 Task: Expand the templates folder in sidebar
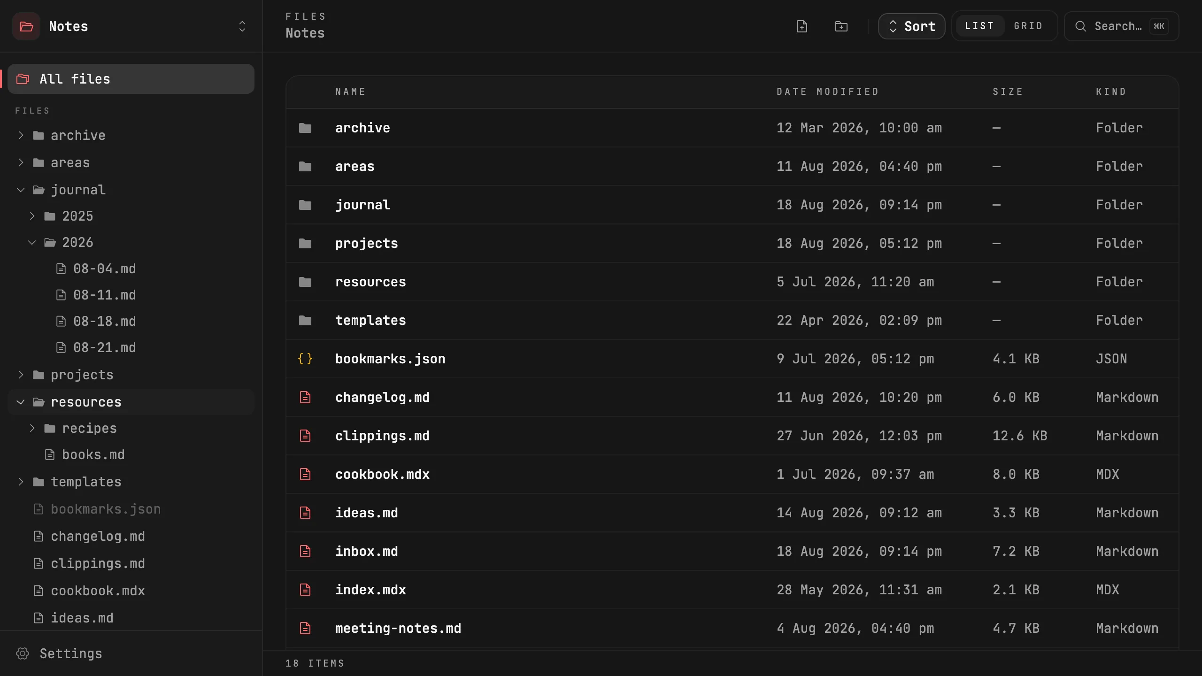[x=21, y=482]
